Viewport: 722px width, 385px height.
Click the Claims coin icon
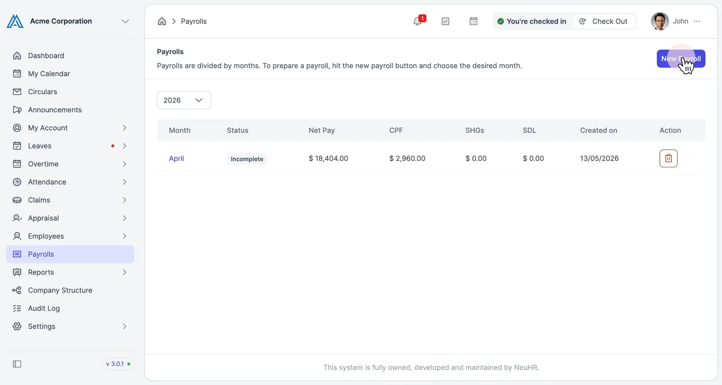pos(17,200)
